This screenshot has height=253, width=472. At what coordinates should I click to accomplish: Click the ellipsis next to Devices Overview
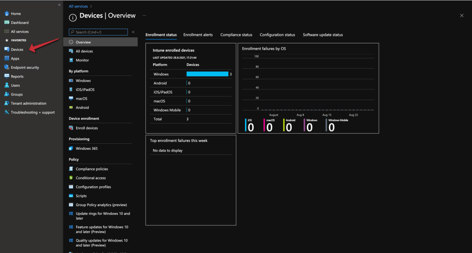coord(144,16)
